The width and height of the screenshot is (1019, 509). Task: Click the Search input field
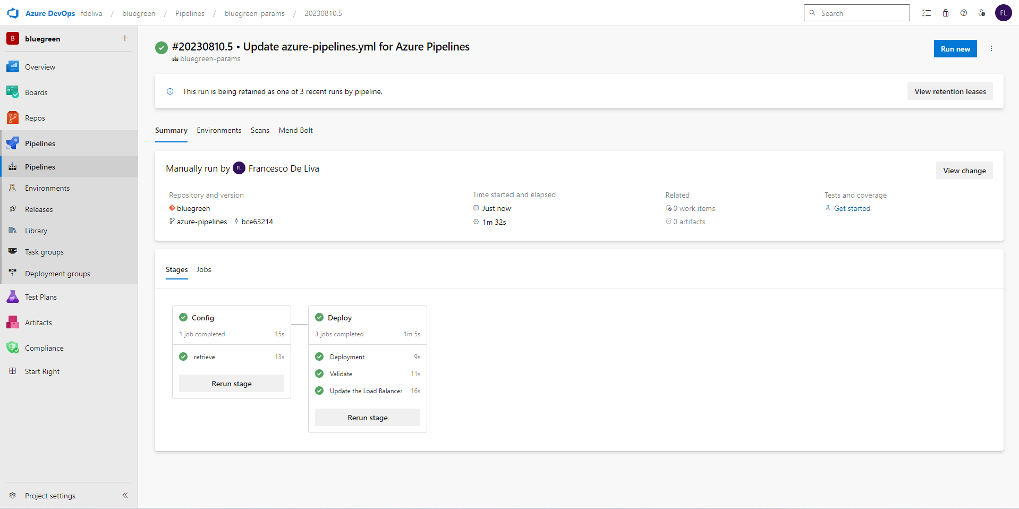coord(856,13)
